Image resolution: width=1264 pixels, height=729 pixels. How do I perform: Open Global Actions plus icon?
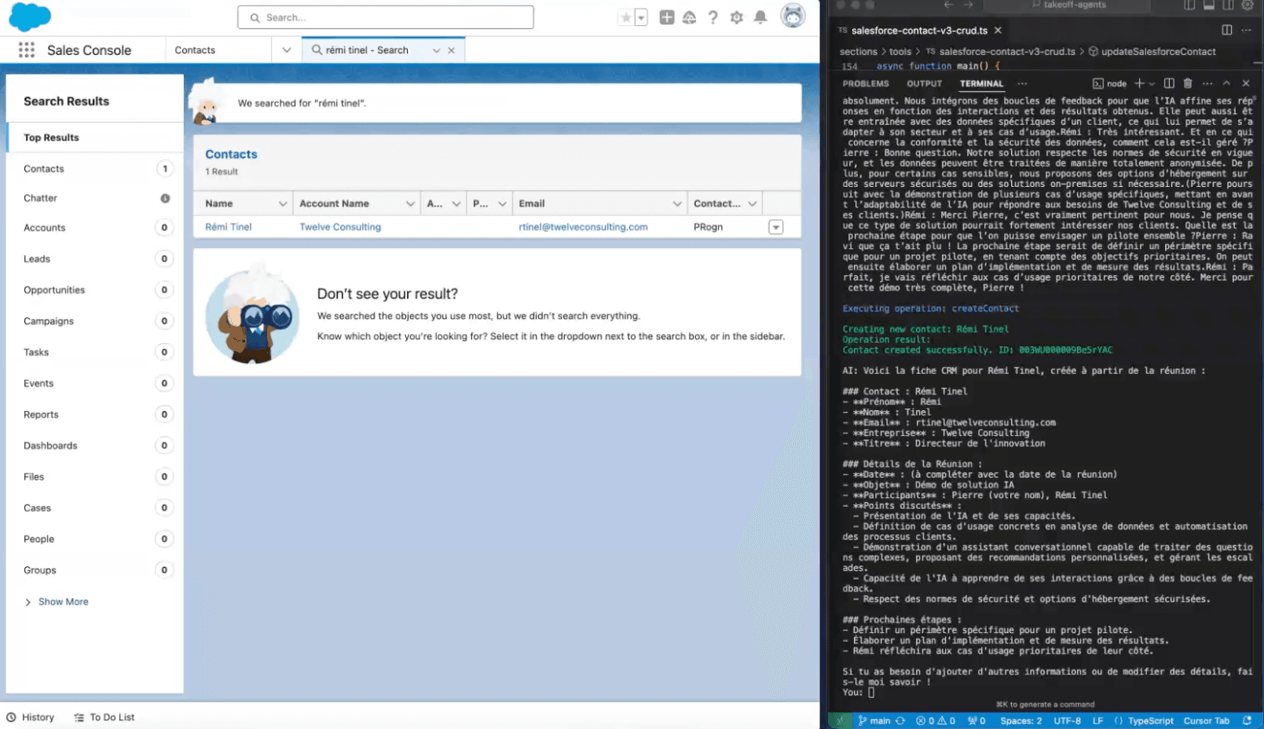[666, 17]
